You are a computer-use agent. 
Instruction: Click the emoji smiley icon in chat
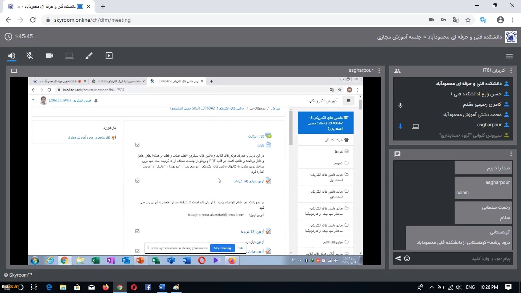(407, 258)
